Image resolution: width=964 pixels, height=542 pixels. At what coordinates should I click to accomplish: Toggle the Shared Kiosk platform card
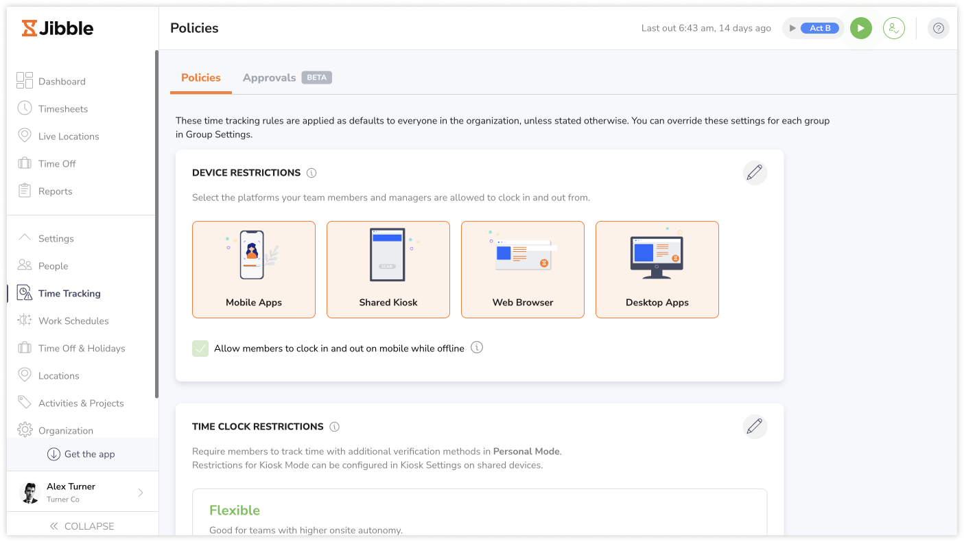point(388,269)
